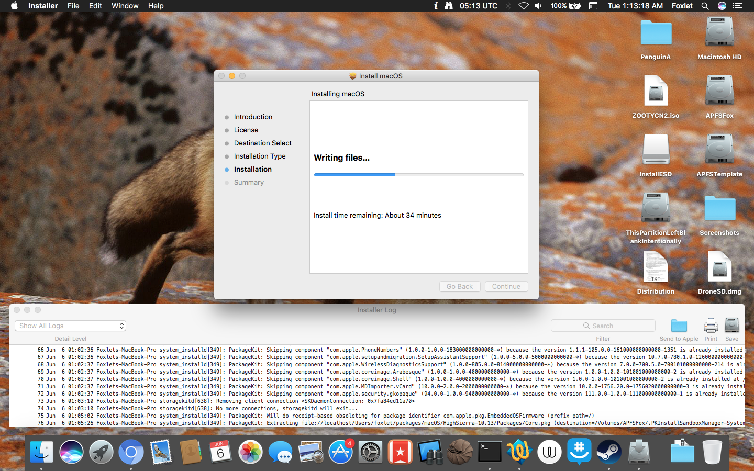754x471 pixels.
Task: Open the PenguinA folder on the desktop
Action: [x=656, y=33]
